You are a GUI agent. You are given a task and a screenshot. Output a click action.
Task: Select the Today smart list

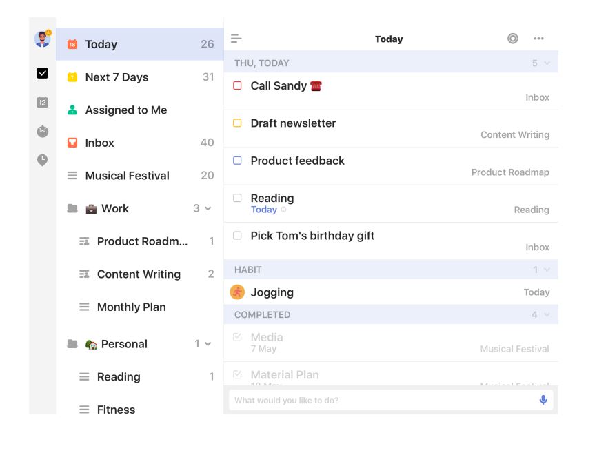[x=140, y=44]
